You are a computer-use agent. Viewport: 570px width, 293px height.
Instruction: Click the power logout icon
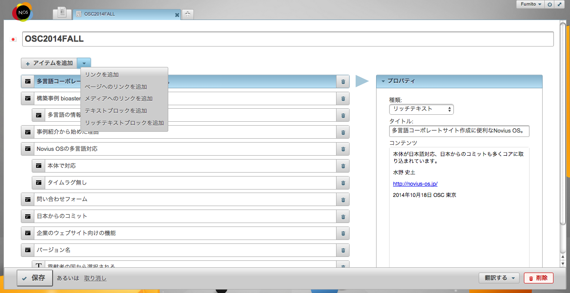coord(550,4)
